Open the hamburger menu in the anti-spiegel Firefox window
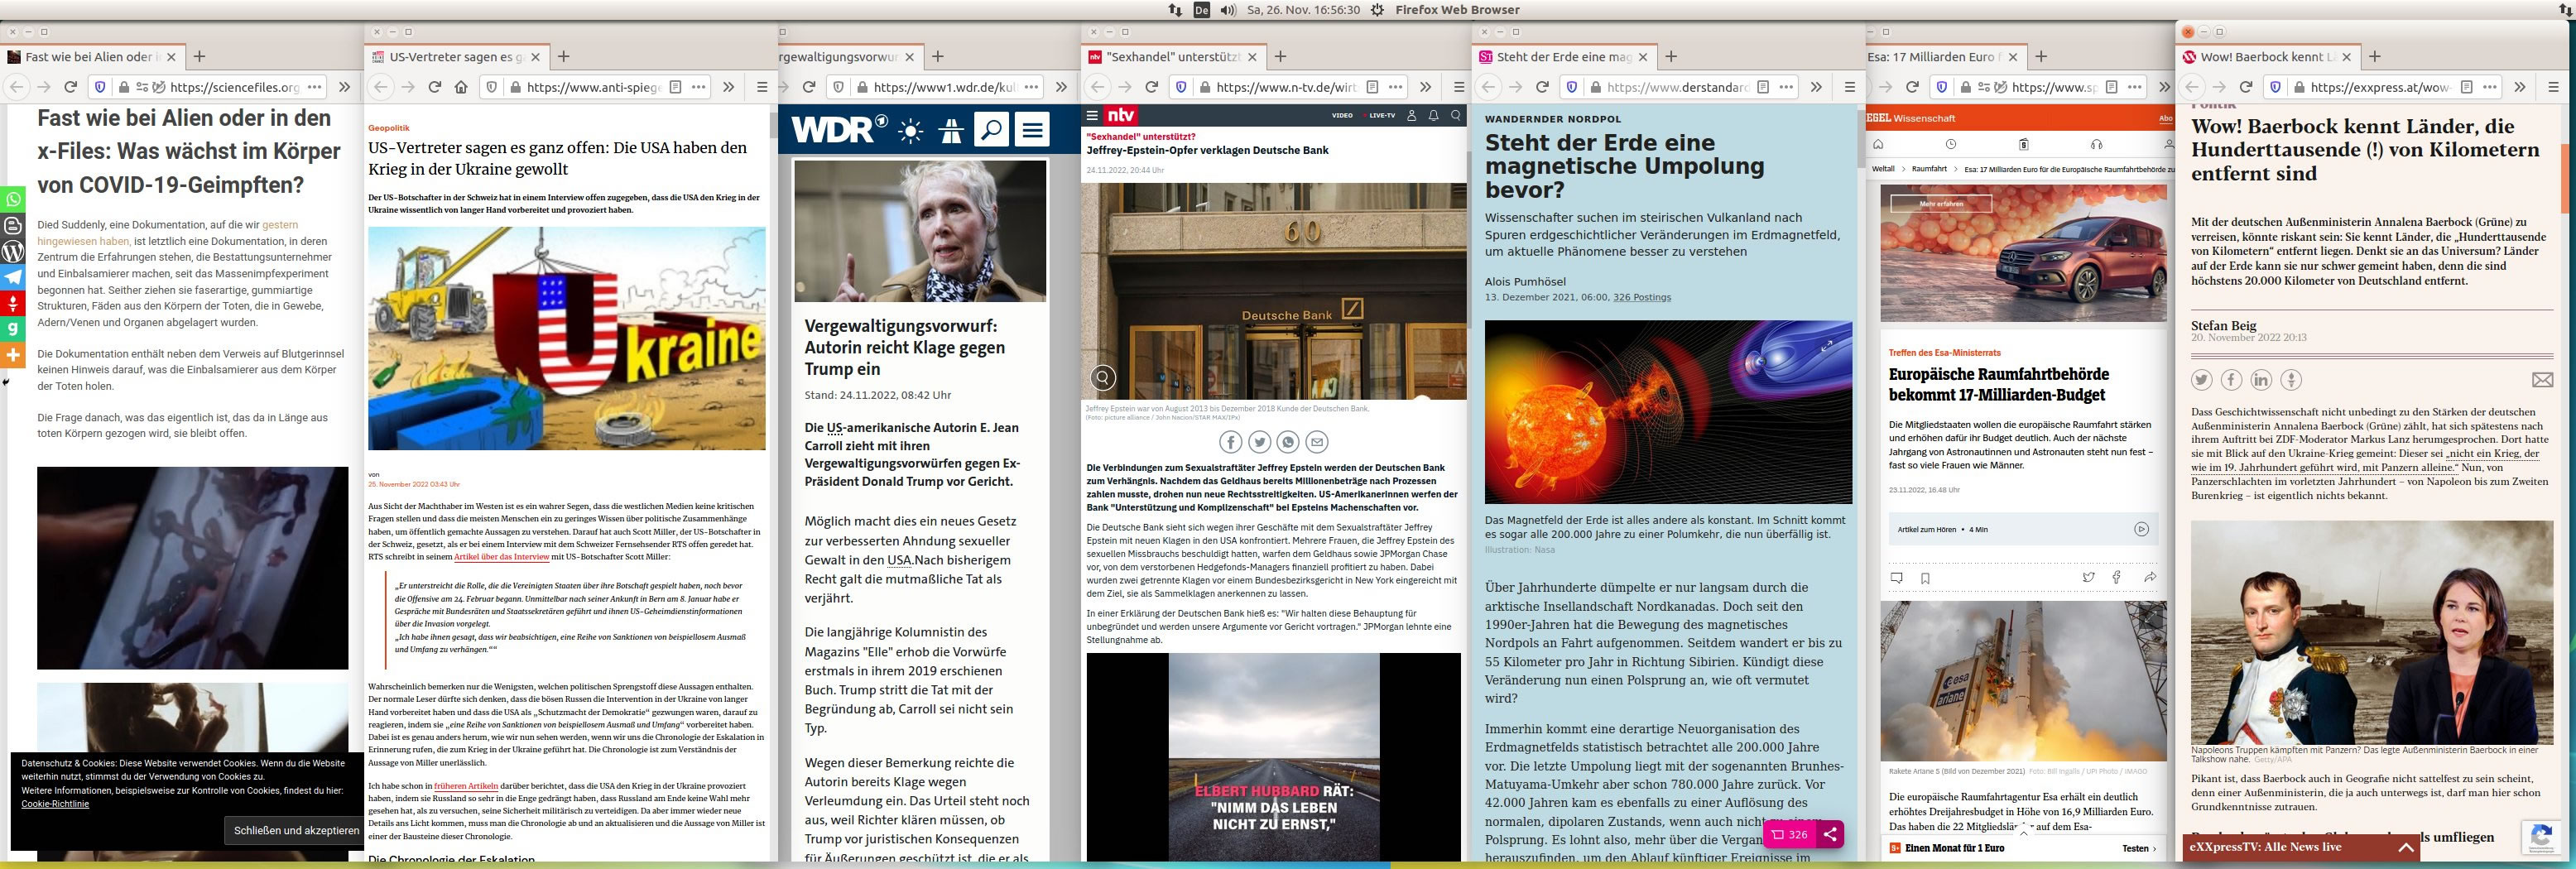The width and height of the screenshot is (2576, 869). [762, 87]
